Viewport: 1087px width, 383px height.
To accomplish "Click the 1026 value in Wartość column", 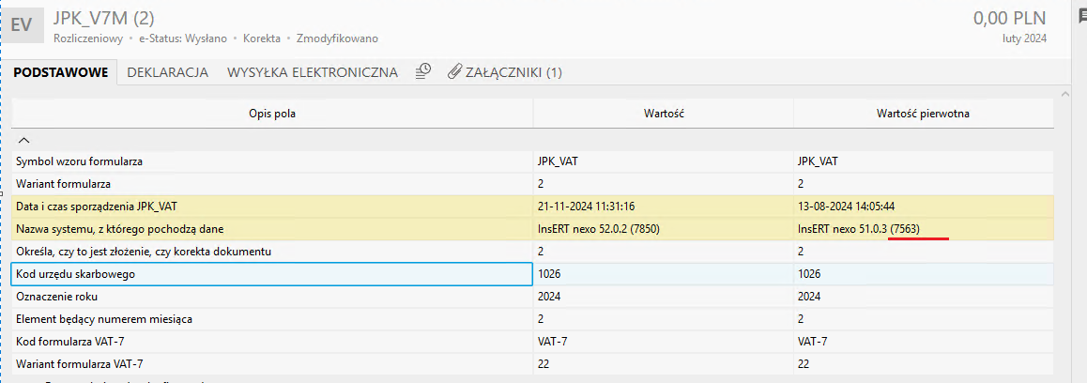I will coord(549,274).
